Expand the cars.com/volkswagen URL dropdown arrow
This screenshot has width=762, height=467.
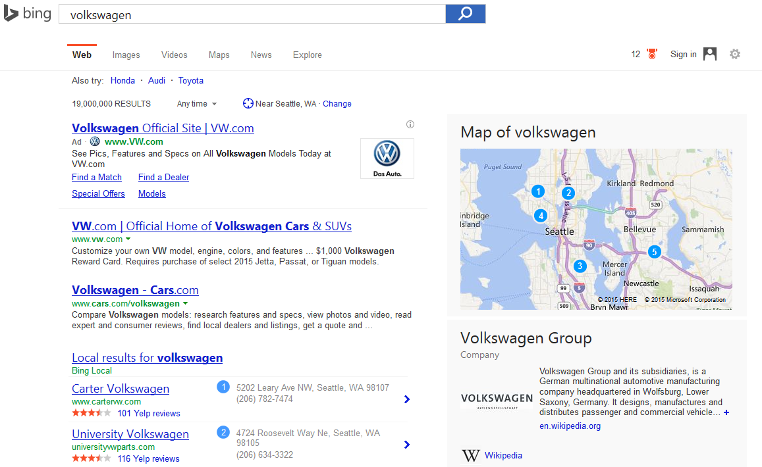point(186,304)
